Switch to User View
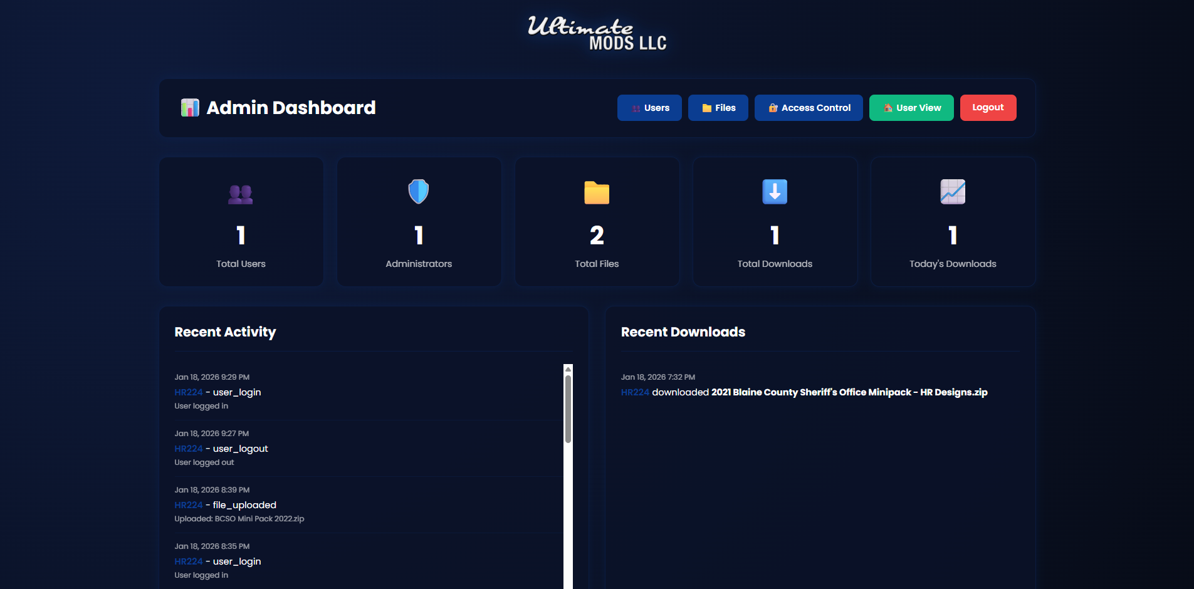Image resolution: width=1194 pixels, height=589 pixels. coord(911,108)
